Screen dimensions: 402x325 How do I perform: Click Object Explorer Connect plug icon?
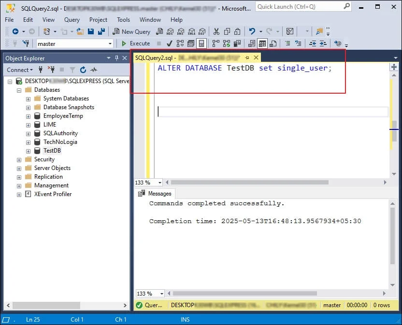tap(41, 70)
